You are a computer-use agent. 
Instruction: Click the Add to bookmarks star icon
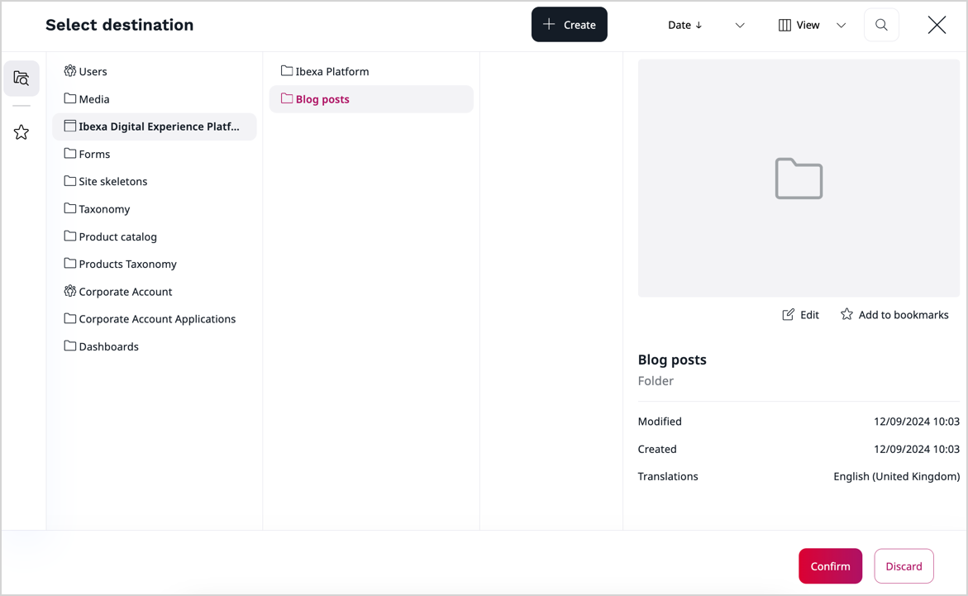846,315
